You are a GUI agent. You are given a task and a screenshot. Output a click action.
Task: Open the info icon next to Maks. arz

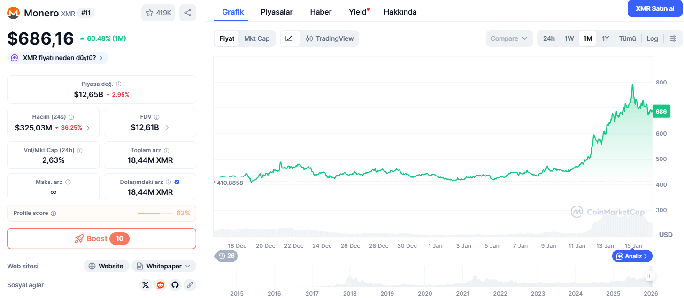(68, 182)
